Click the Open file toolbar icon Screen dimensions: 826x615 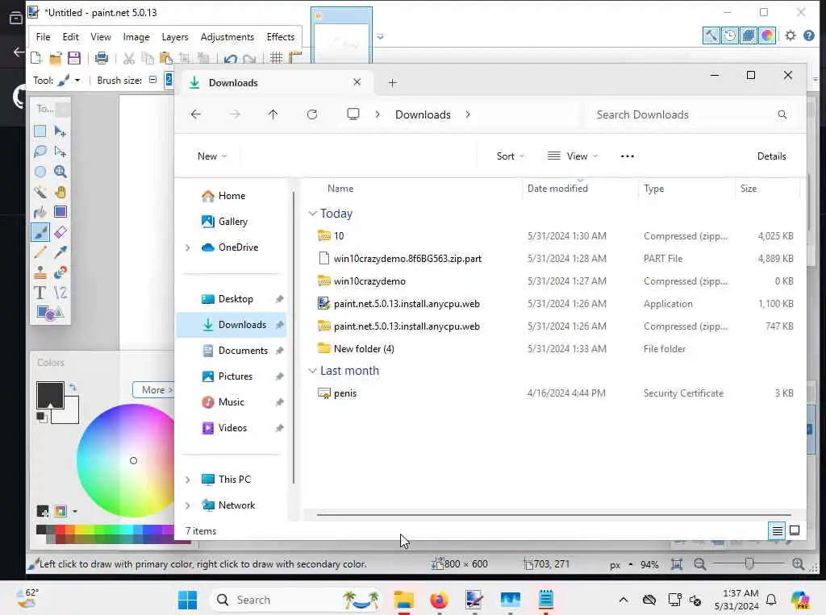pos(56,58)
